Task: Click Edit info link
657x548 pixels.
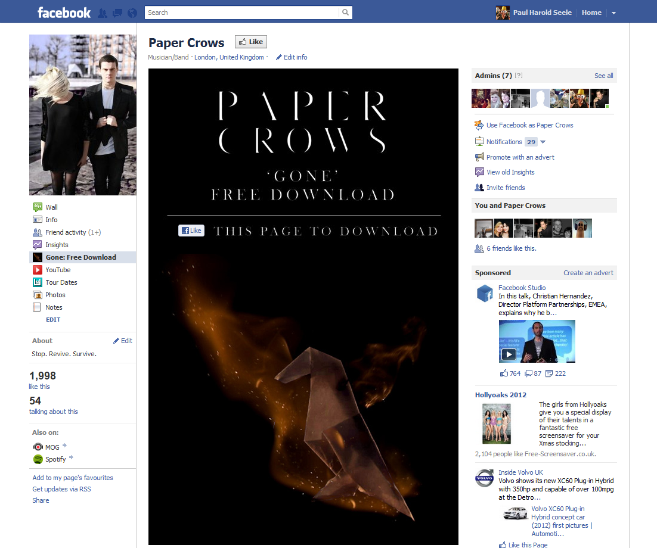Action: (291, 57)
